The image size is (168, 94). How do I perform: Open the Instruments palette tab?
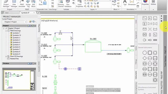coord(136,75)
